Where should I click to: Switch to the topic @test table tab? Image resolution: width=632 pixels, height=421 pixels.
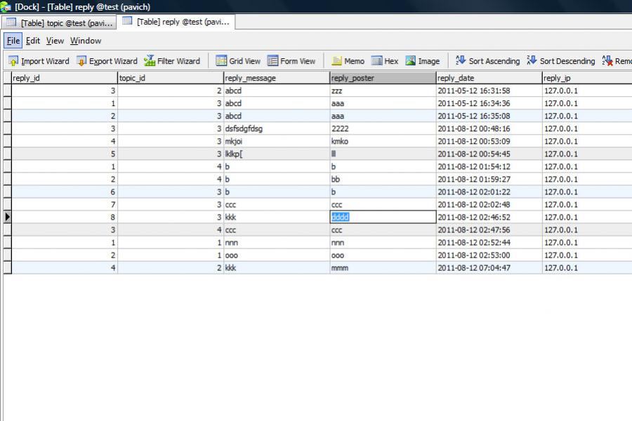(59, 23)
